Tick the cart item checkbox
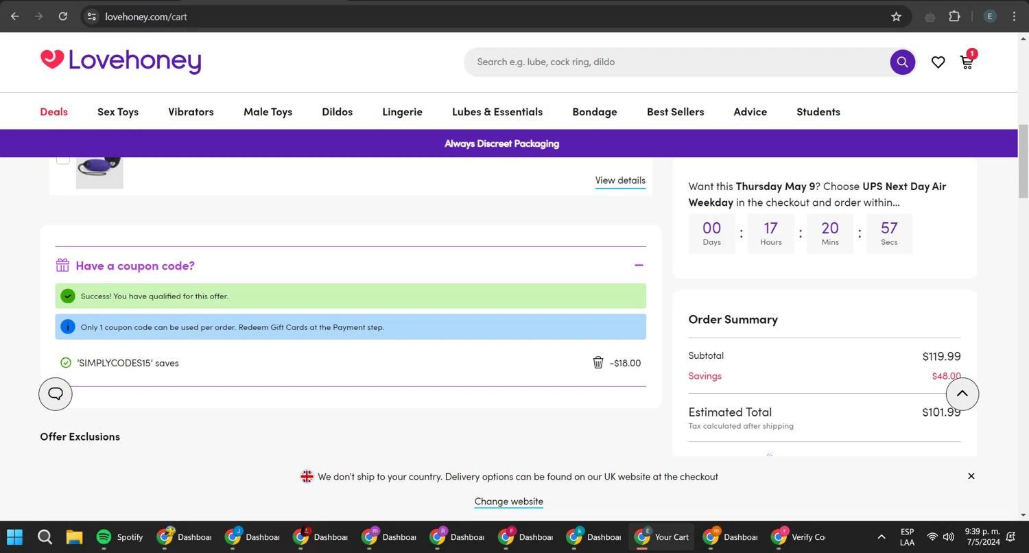 click(x=62, y=158)
